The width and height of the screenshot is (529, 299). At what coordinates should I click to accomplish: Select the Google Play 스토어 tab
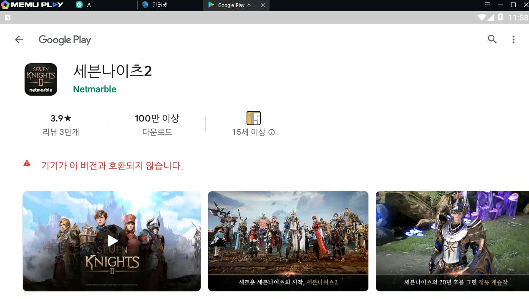[237, 5]
